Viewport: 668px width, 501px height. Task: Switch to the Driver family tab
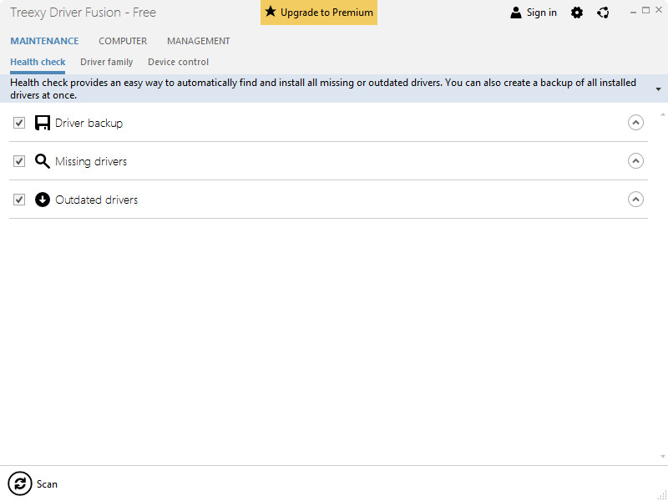(x=106, y=62)
